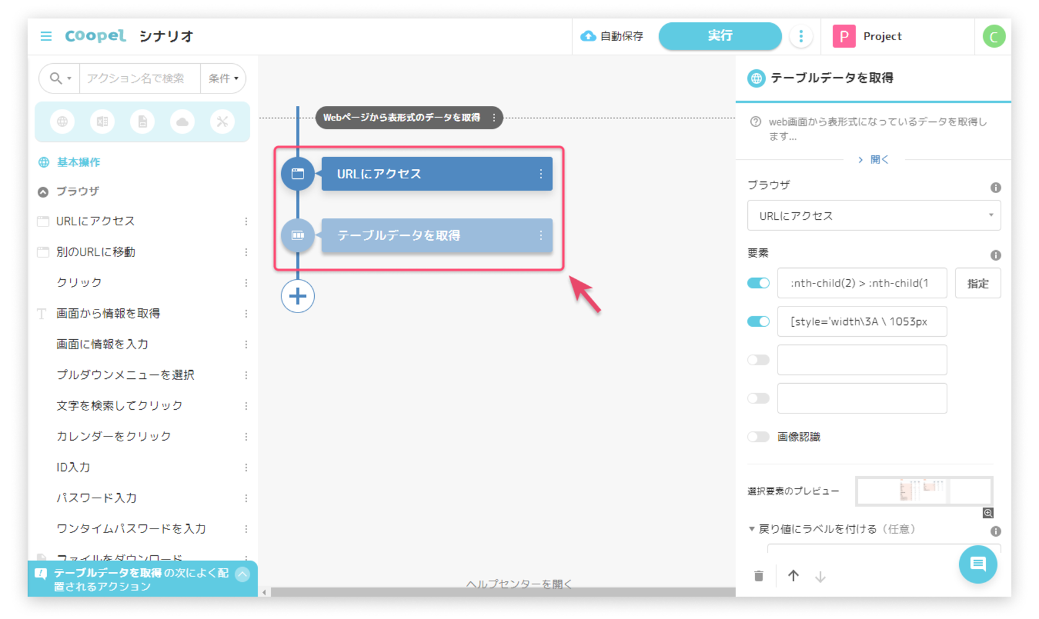This screenshot has width=1039, height=619.
Task: Move action down with down arrow
Action: [x=820, y=577]
